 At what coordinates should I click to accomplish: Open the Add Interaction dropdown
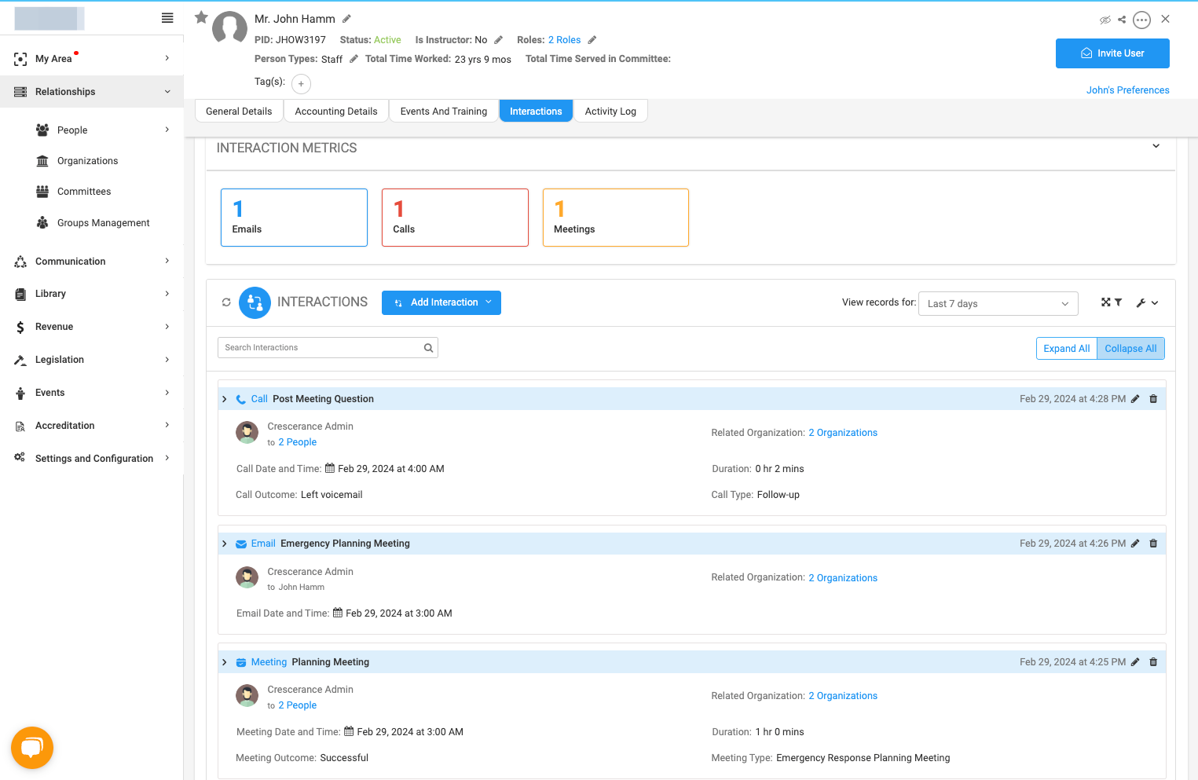(441, 302)
